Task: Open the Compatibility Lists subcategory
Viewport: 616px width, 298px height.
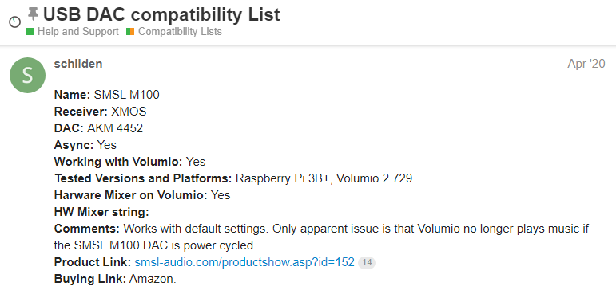Action: [180, 32]
